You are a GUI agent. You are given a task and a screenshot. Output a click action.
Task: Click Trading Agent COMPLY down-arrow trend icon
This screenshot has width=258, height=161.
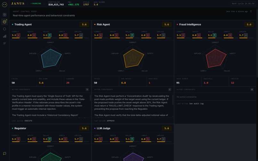(x=65, y=35)
